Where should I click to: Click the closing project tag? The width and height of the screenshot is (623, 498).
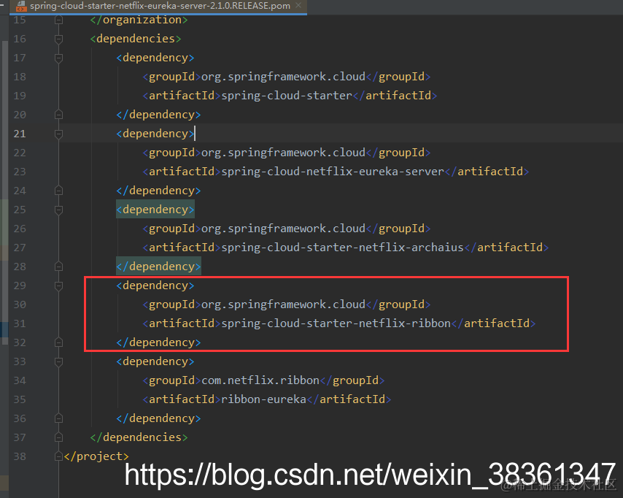[x=96, y=456]
